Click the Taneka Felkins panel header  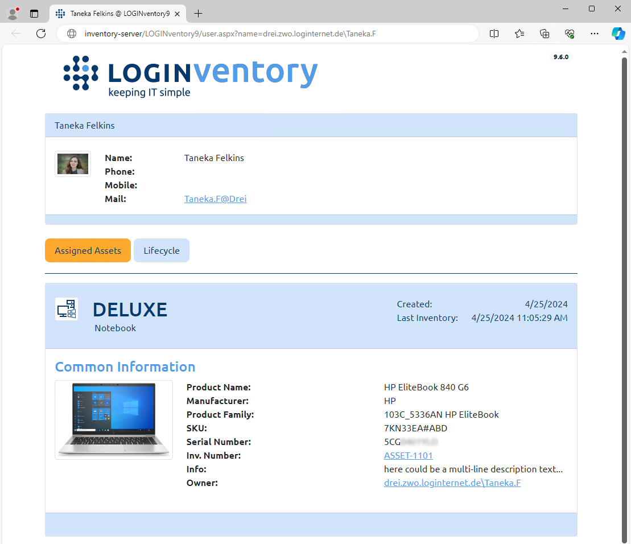pos(311,126)
